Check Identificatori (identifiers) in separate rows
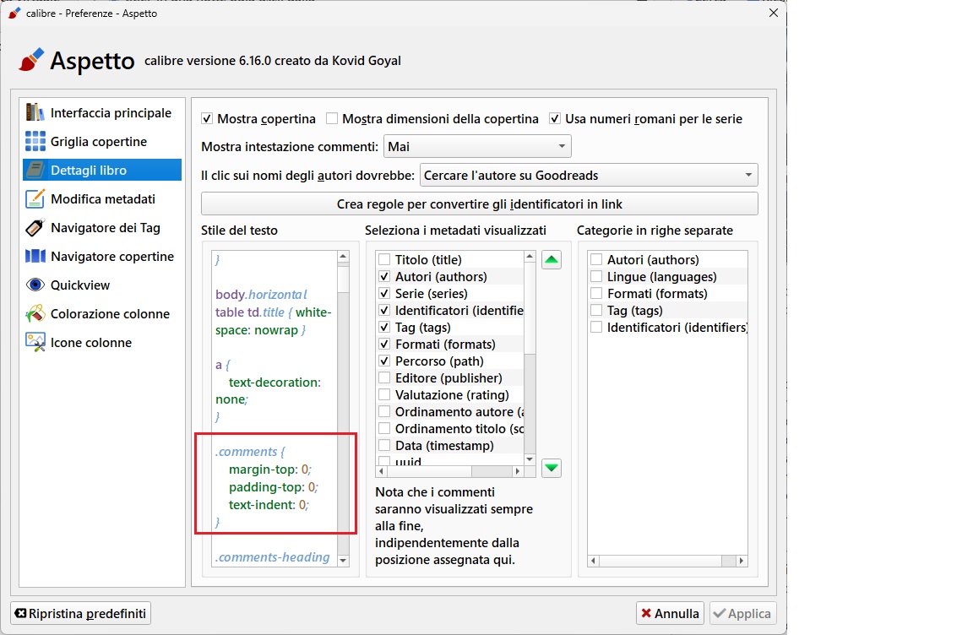Viewport: 973px width, 635px height. [x=596, y=328]
